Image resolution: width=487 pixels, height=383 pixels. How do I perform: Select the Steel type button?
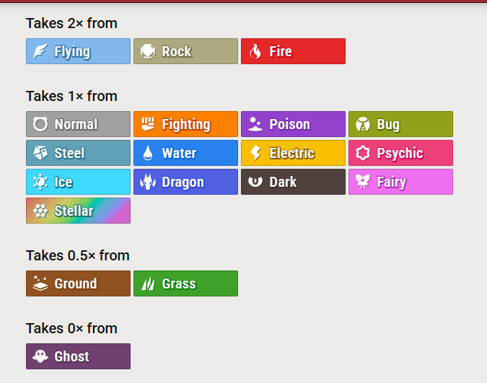tap(78, 153)
